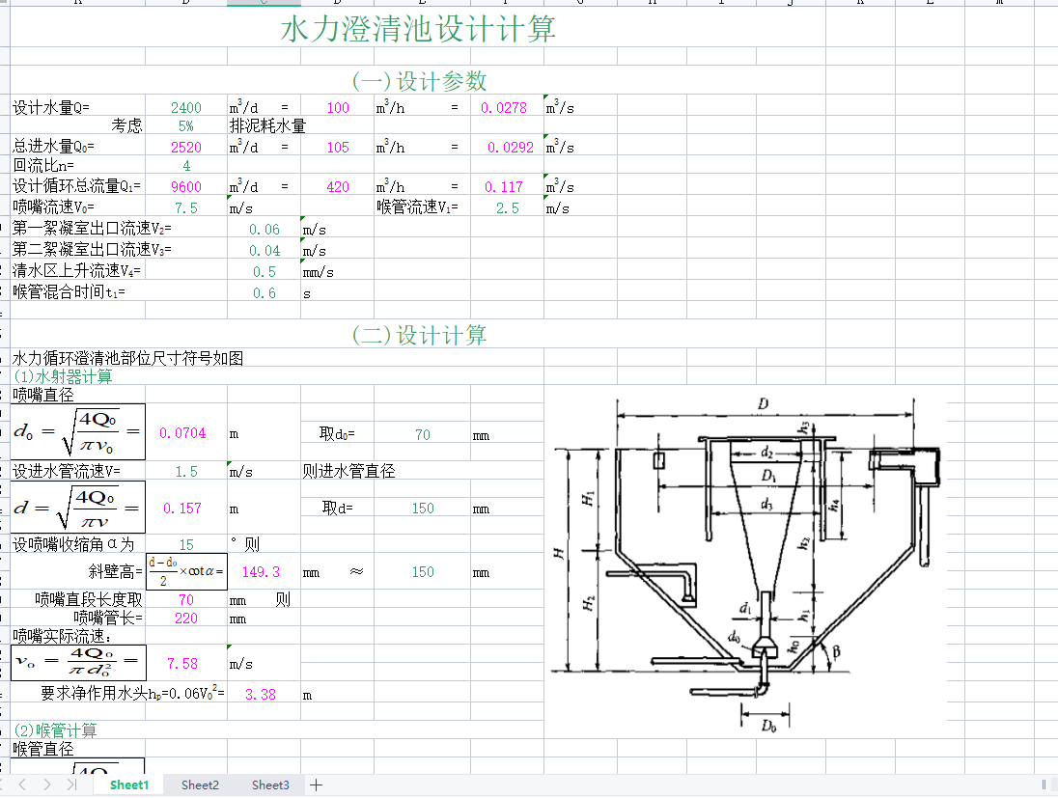
Task: Click the text 水力循环澄清池部位尺寸符号如图
Action: [127, 358]
